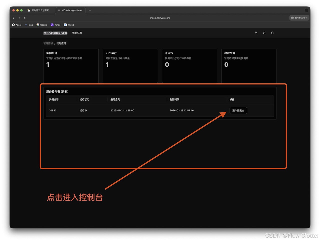Open 我的应用 in top navigation
This screenshot has width=320, height=241.
(77, 33)
